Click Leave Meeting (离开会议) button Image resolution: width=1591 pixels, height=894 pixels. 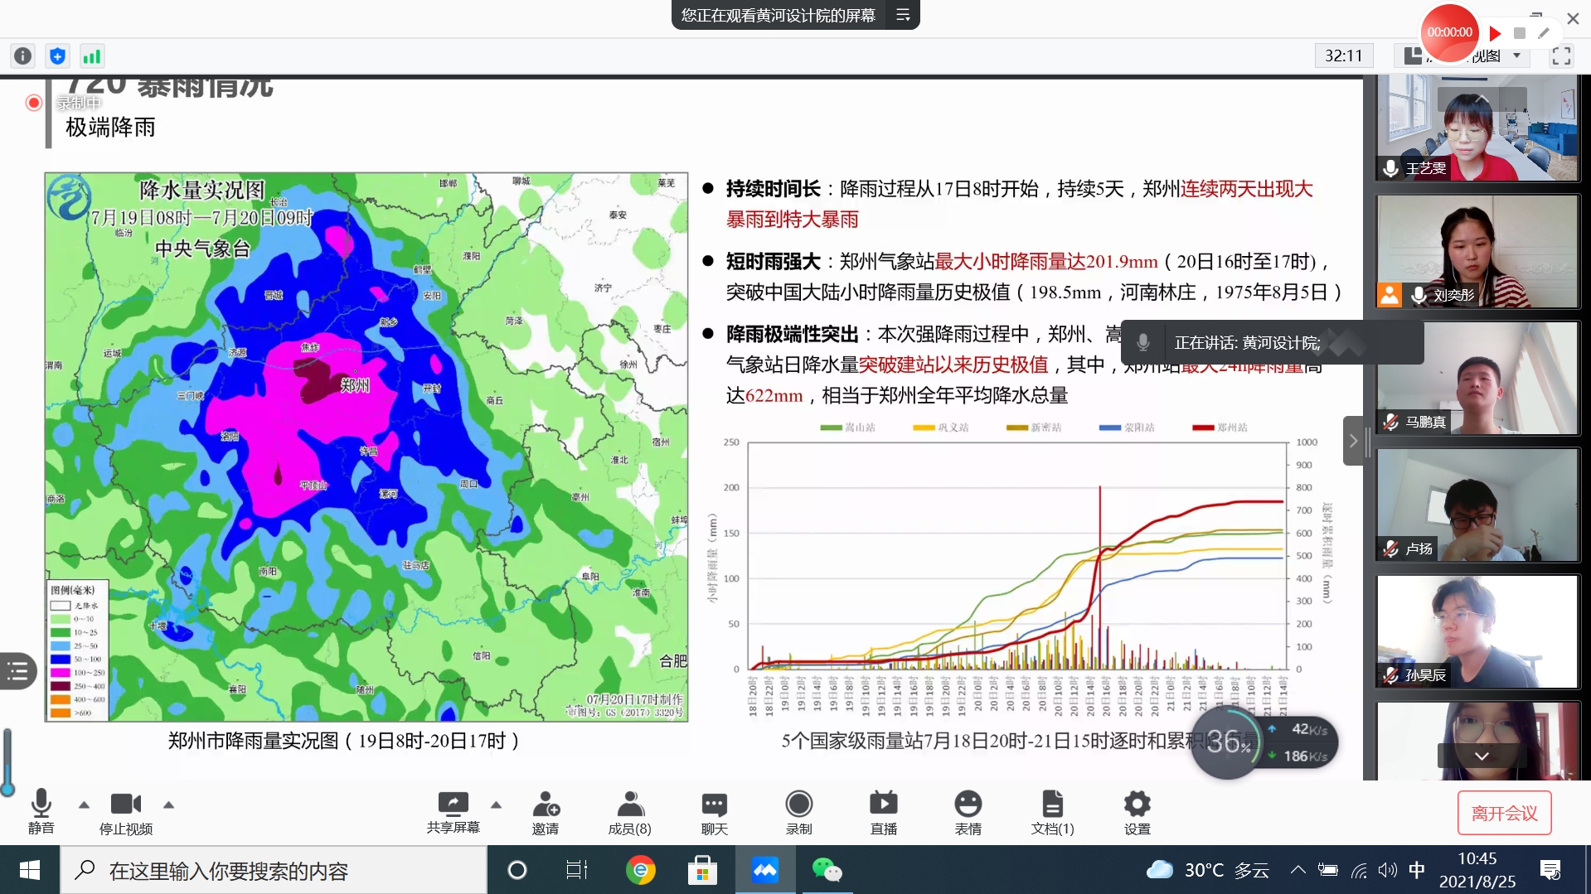[1504, 814]
